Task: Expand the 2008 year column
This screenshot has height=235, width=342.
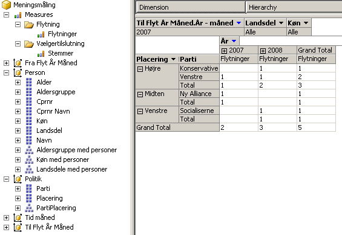Action: click(x=263, y=51)
